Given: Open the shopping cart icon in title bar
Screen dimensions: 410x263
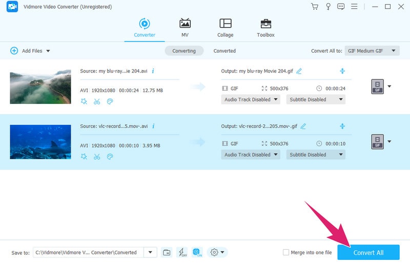Looking at the screenshot, I should 315,7.
